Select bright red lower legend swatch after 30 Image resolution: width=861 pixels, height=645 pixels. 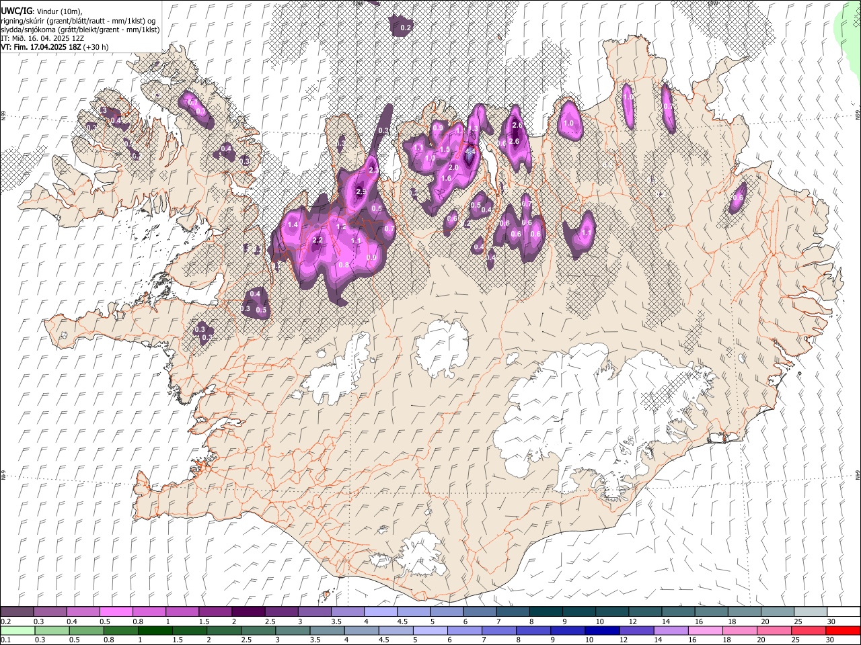click(842, 630)
